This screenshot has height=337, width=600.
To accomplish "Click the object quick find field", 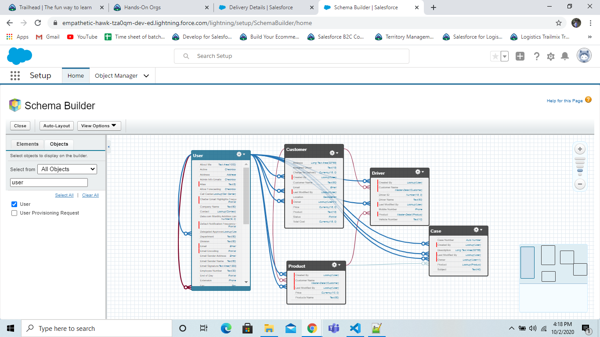I will tap(49, 183).
